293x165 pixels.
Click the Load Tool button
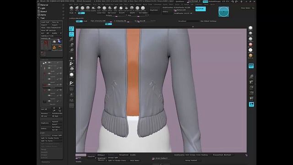point(46,22)
